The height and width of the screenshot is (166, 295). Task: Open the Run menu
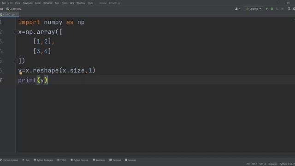57,3
